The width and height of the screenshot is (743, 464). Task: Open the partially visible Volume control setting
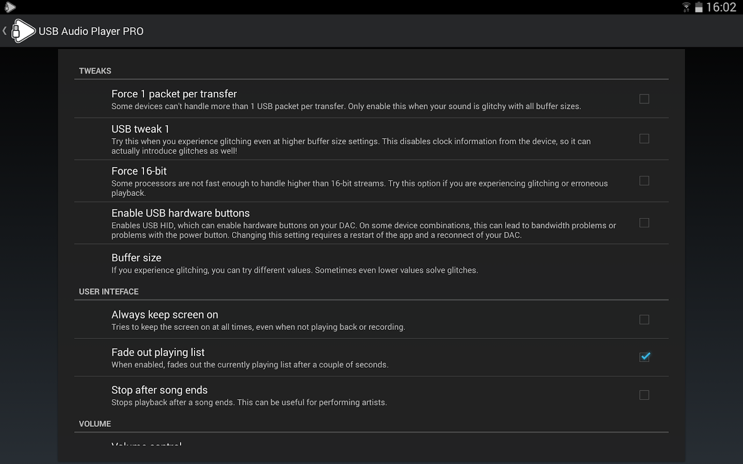tap(147, 443)
